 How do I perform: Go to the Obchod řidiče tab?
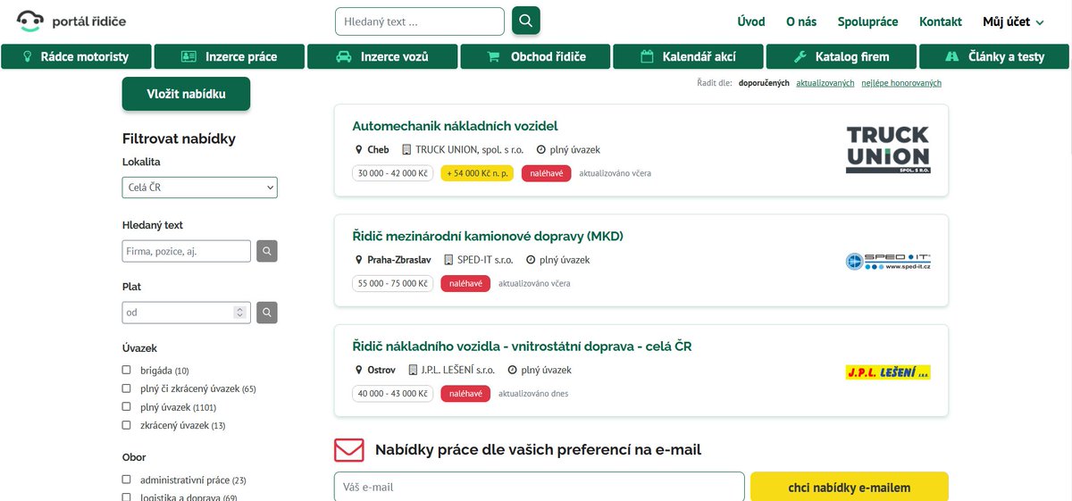pos(535,56)
